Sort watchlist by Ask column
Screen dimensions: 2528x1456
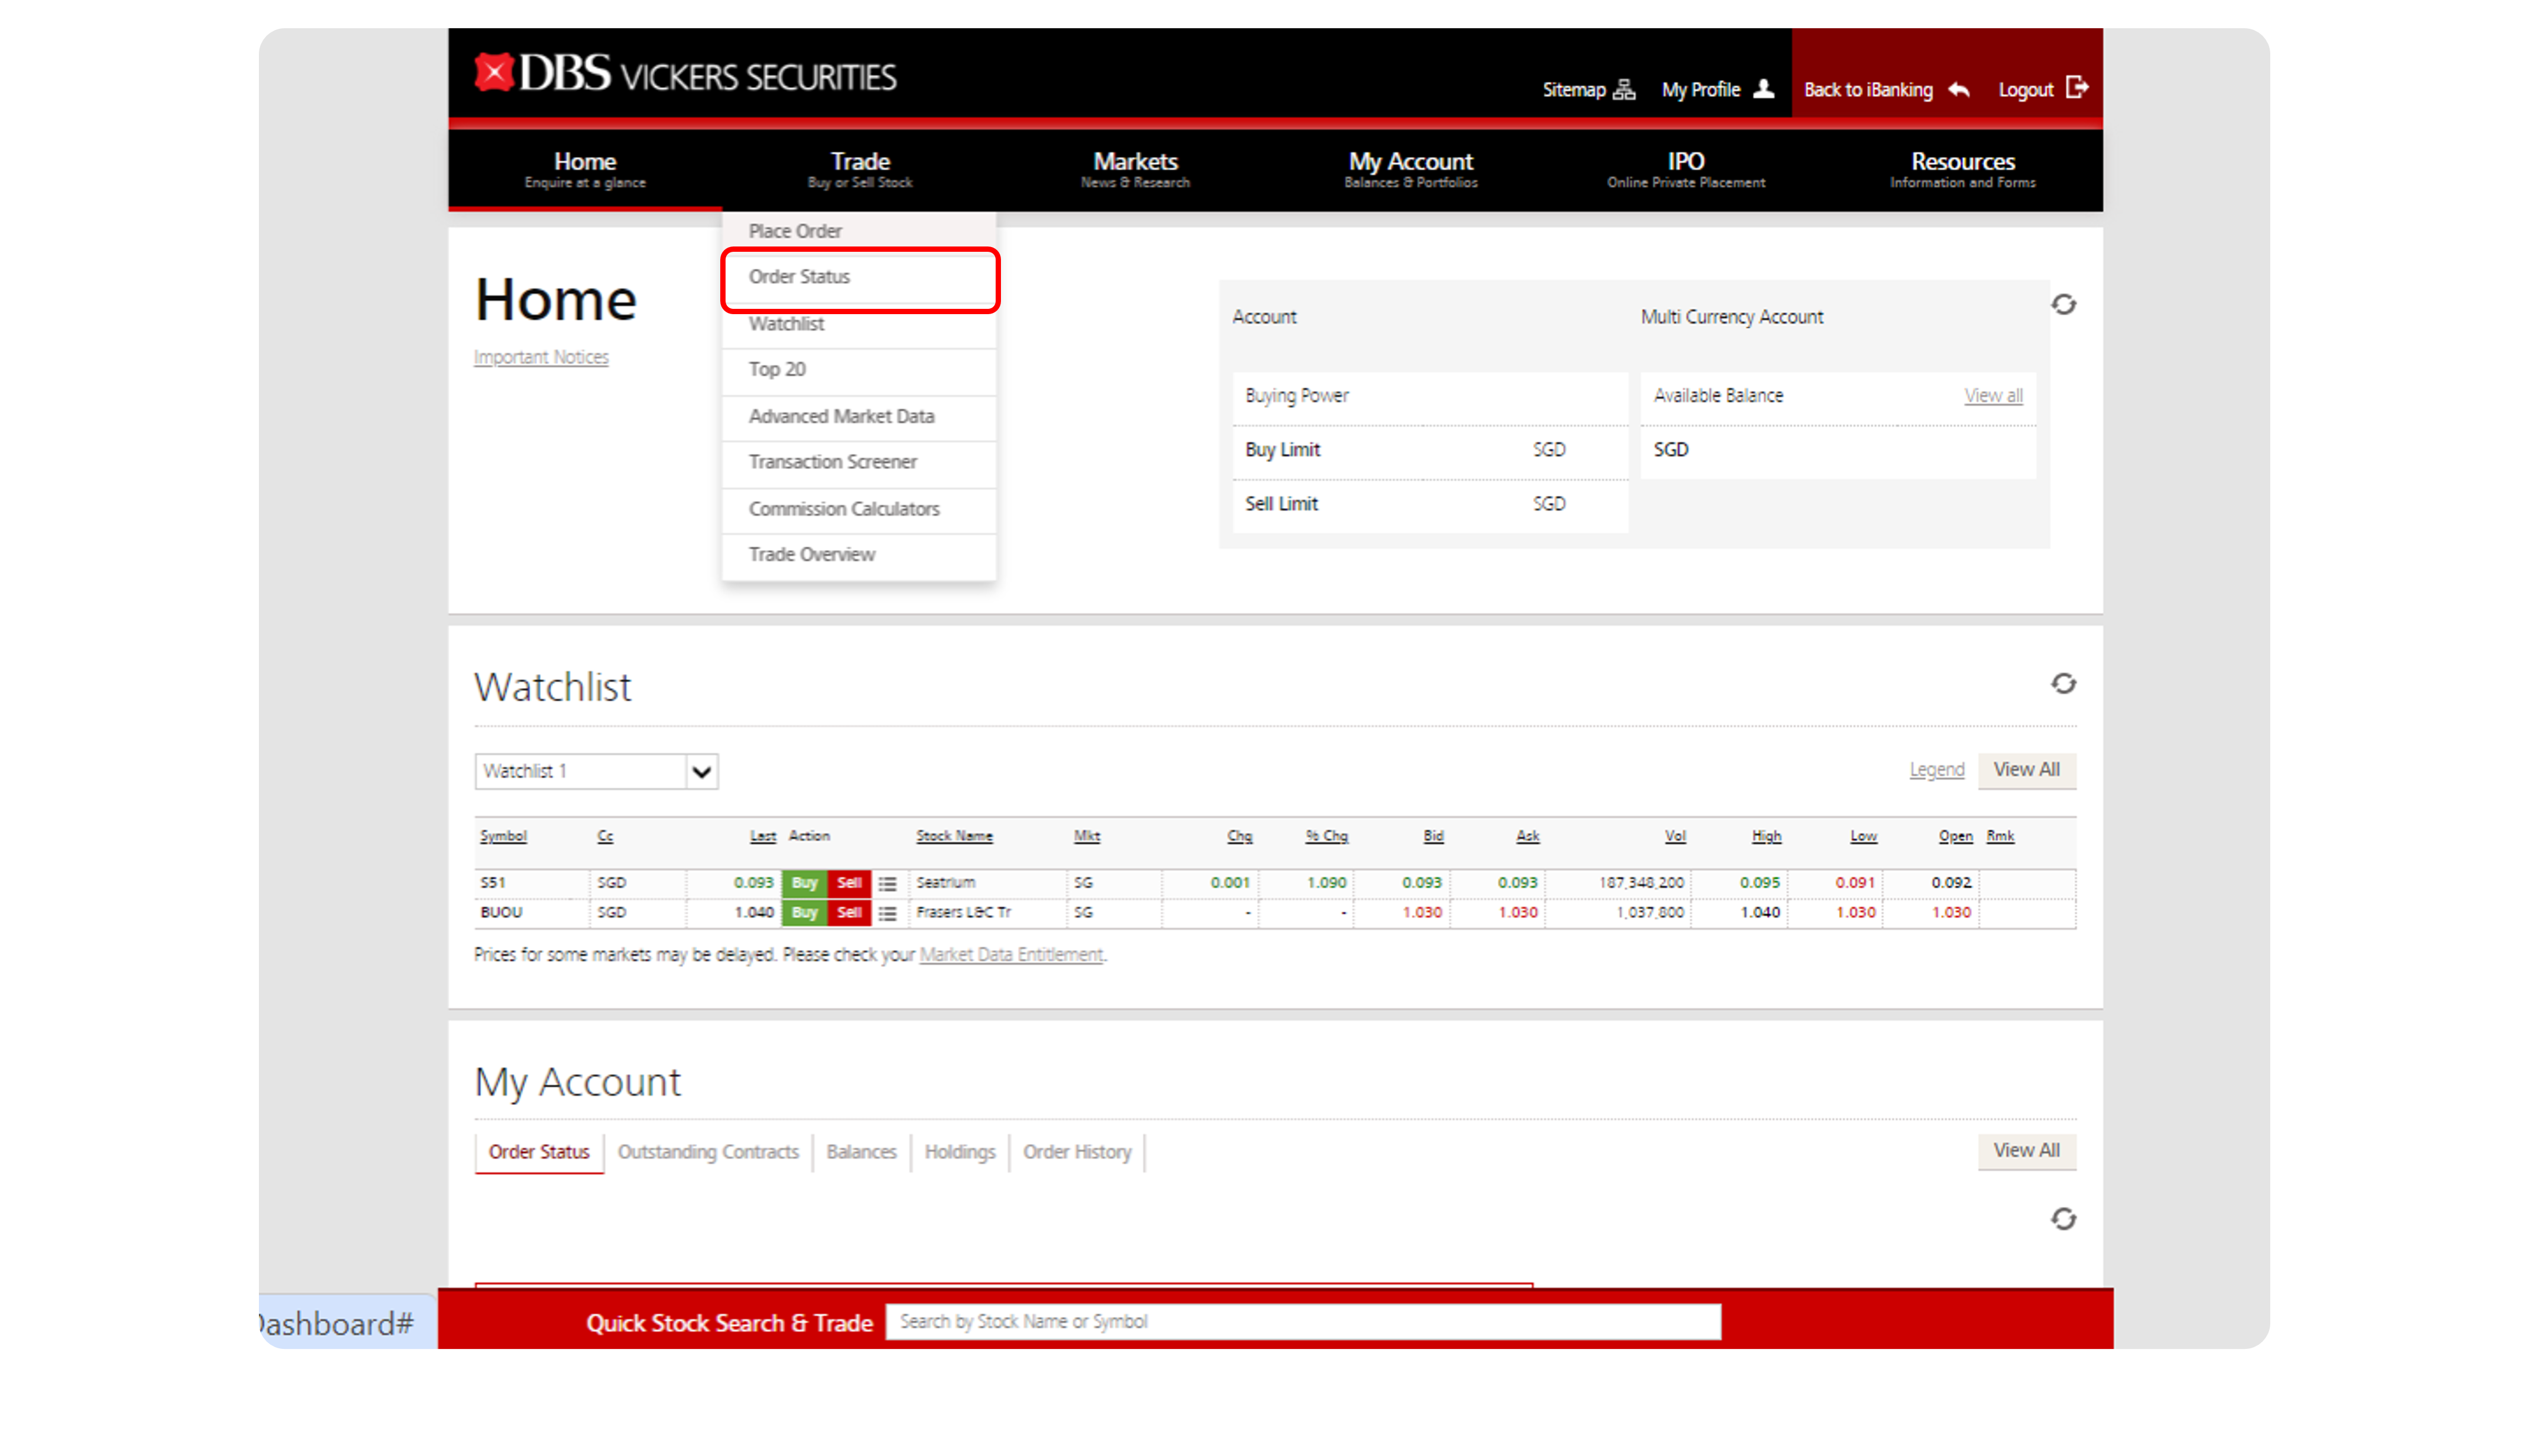(x=1527, y=836)
